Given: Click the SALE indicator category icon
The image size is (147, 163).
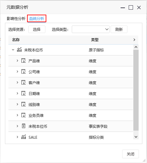Looking at the screenshot, I should [24, 137].
